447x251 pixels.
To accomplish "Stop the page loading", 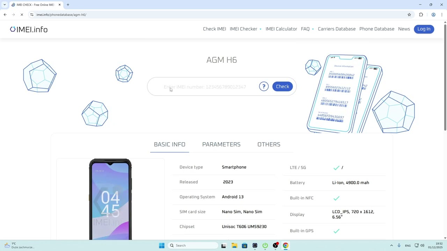I will (x=22, y=15).
